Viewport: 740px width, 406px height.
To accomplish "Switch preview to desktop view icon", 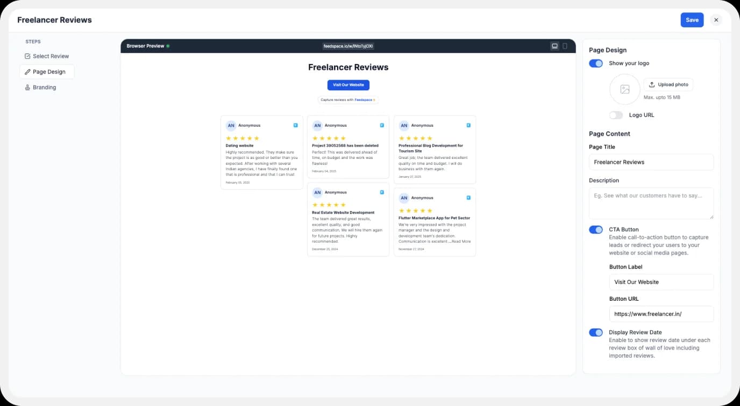I will [x=554, y=46].
